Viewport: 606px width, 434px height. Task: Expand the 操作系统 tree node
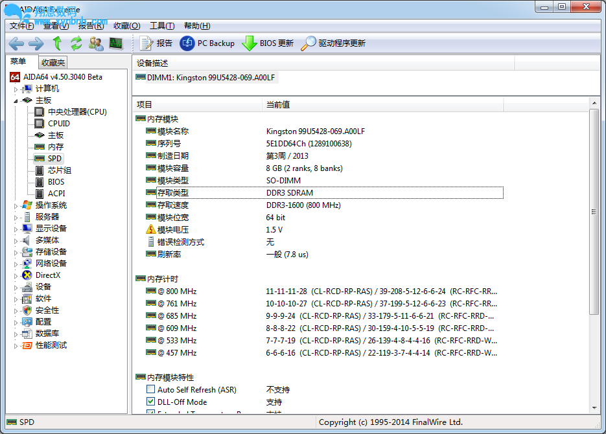pos(16,206)
